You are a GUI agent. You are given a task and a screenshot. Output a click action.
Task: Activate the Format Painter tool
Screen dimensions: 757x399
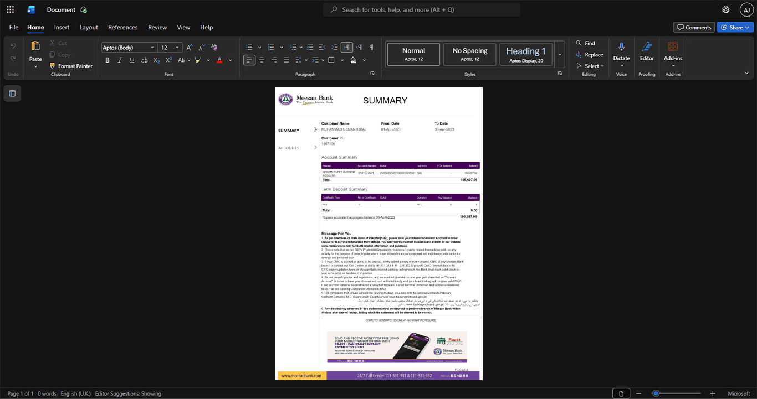click(x=70, y=66)
